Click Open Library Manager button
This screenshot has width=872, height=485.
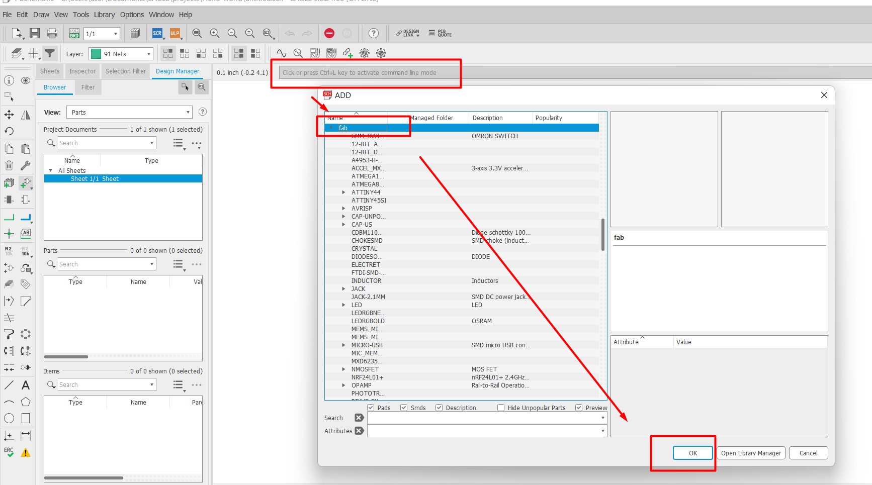pyautogui.click(x=751, y=453)
